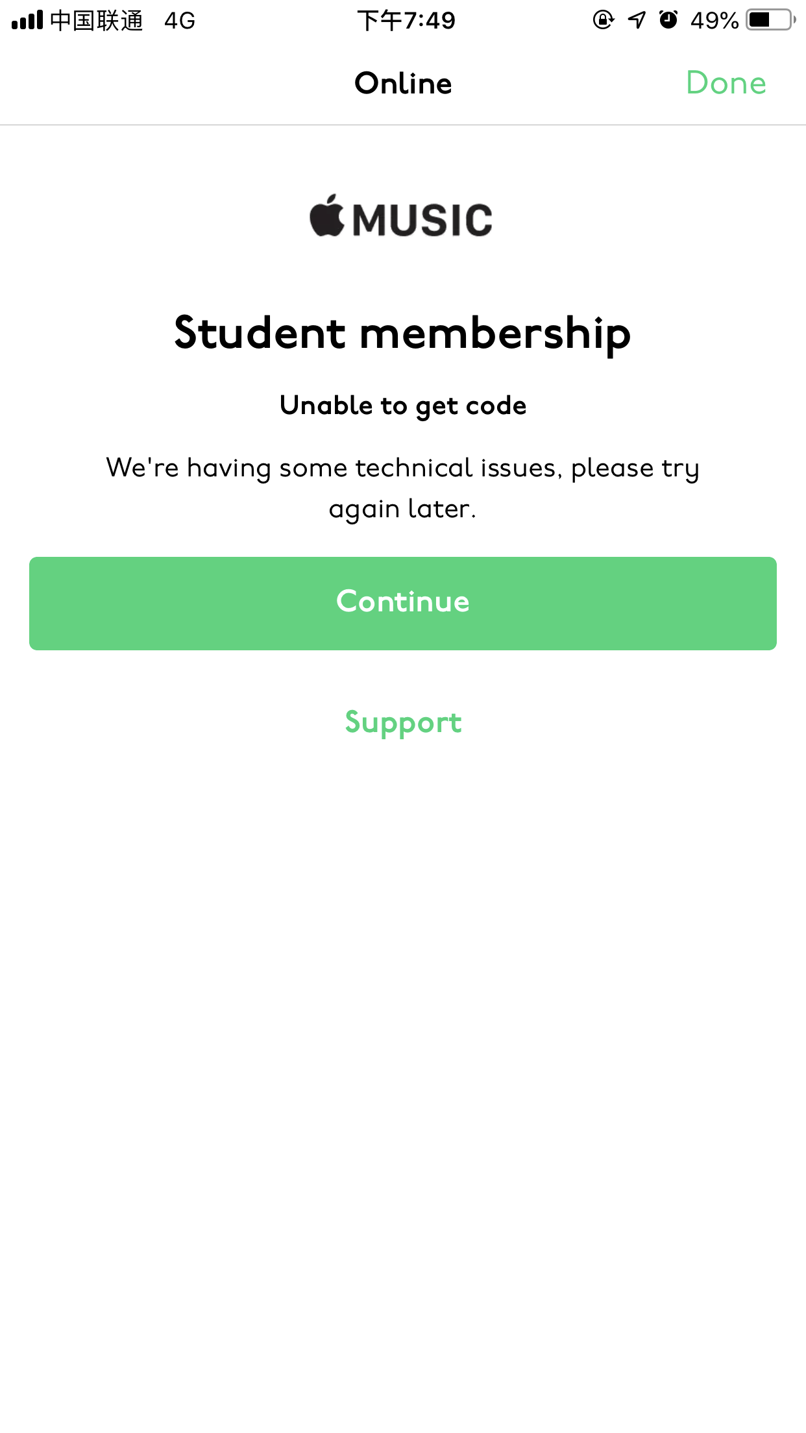This screenshot has width=806, height=1433.
Task: Tap the MUSIC wordmark
Action: click(422, 220)
